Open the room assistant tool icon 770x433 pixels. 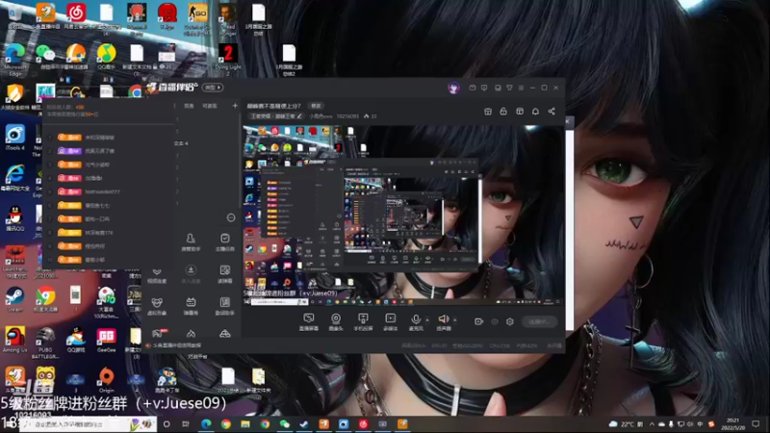point(191,242)
